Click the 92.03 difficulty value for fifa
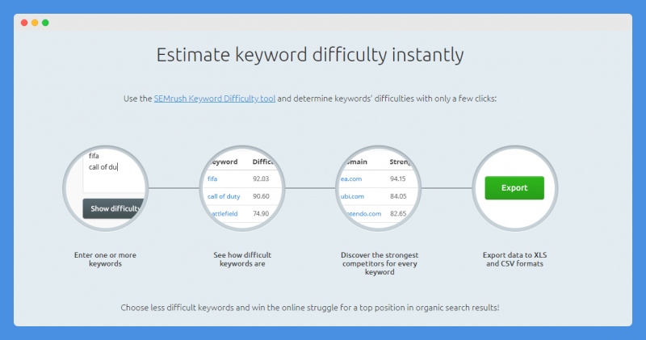Image resolution: width=646 pixels, height=340 pixels. [x=261, y=178]
